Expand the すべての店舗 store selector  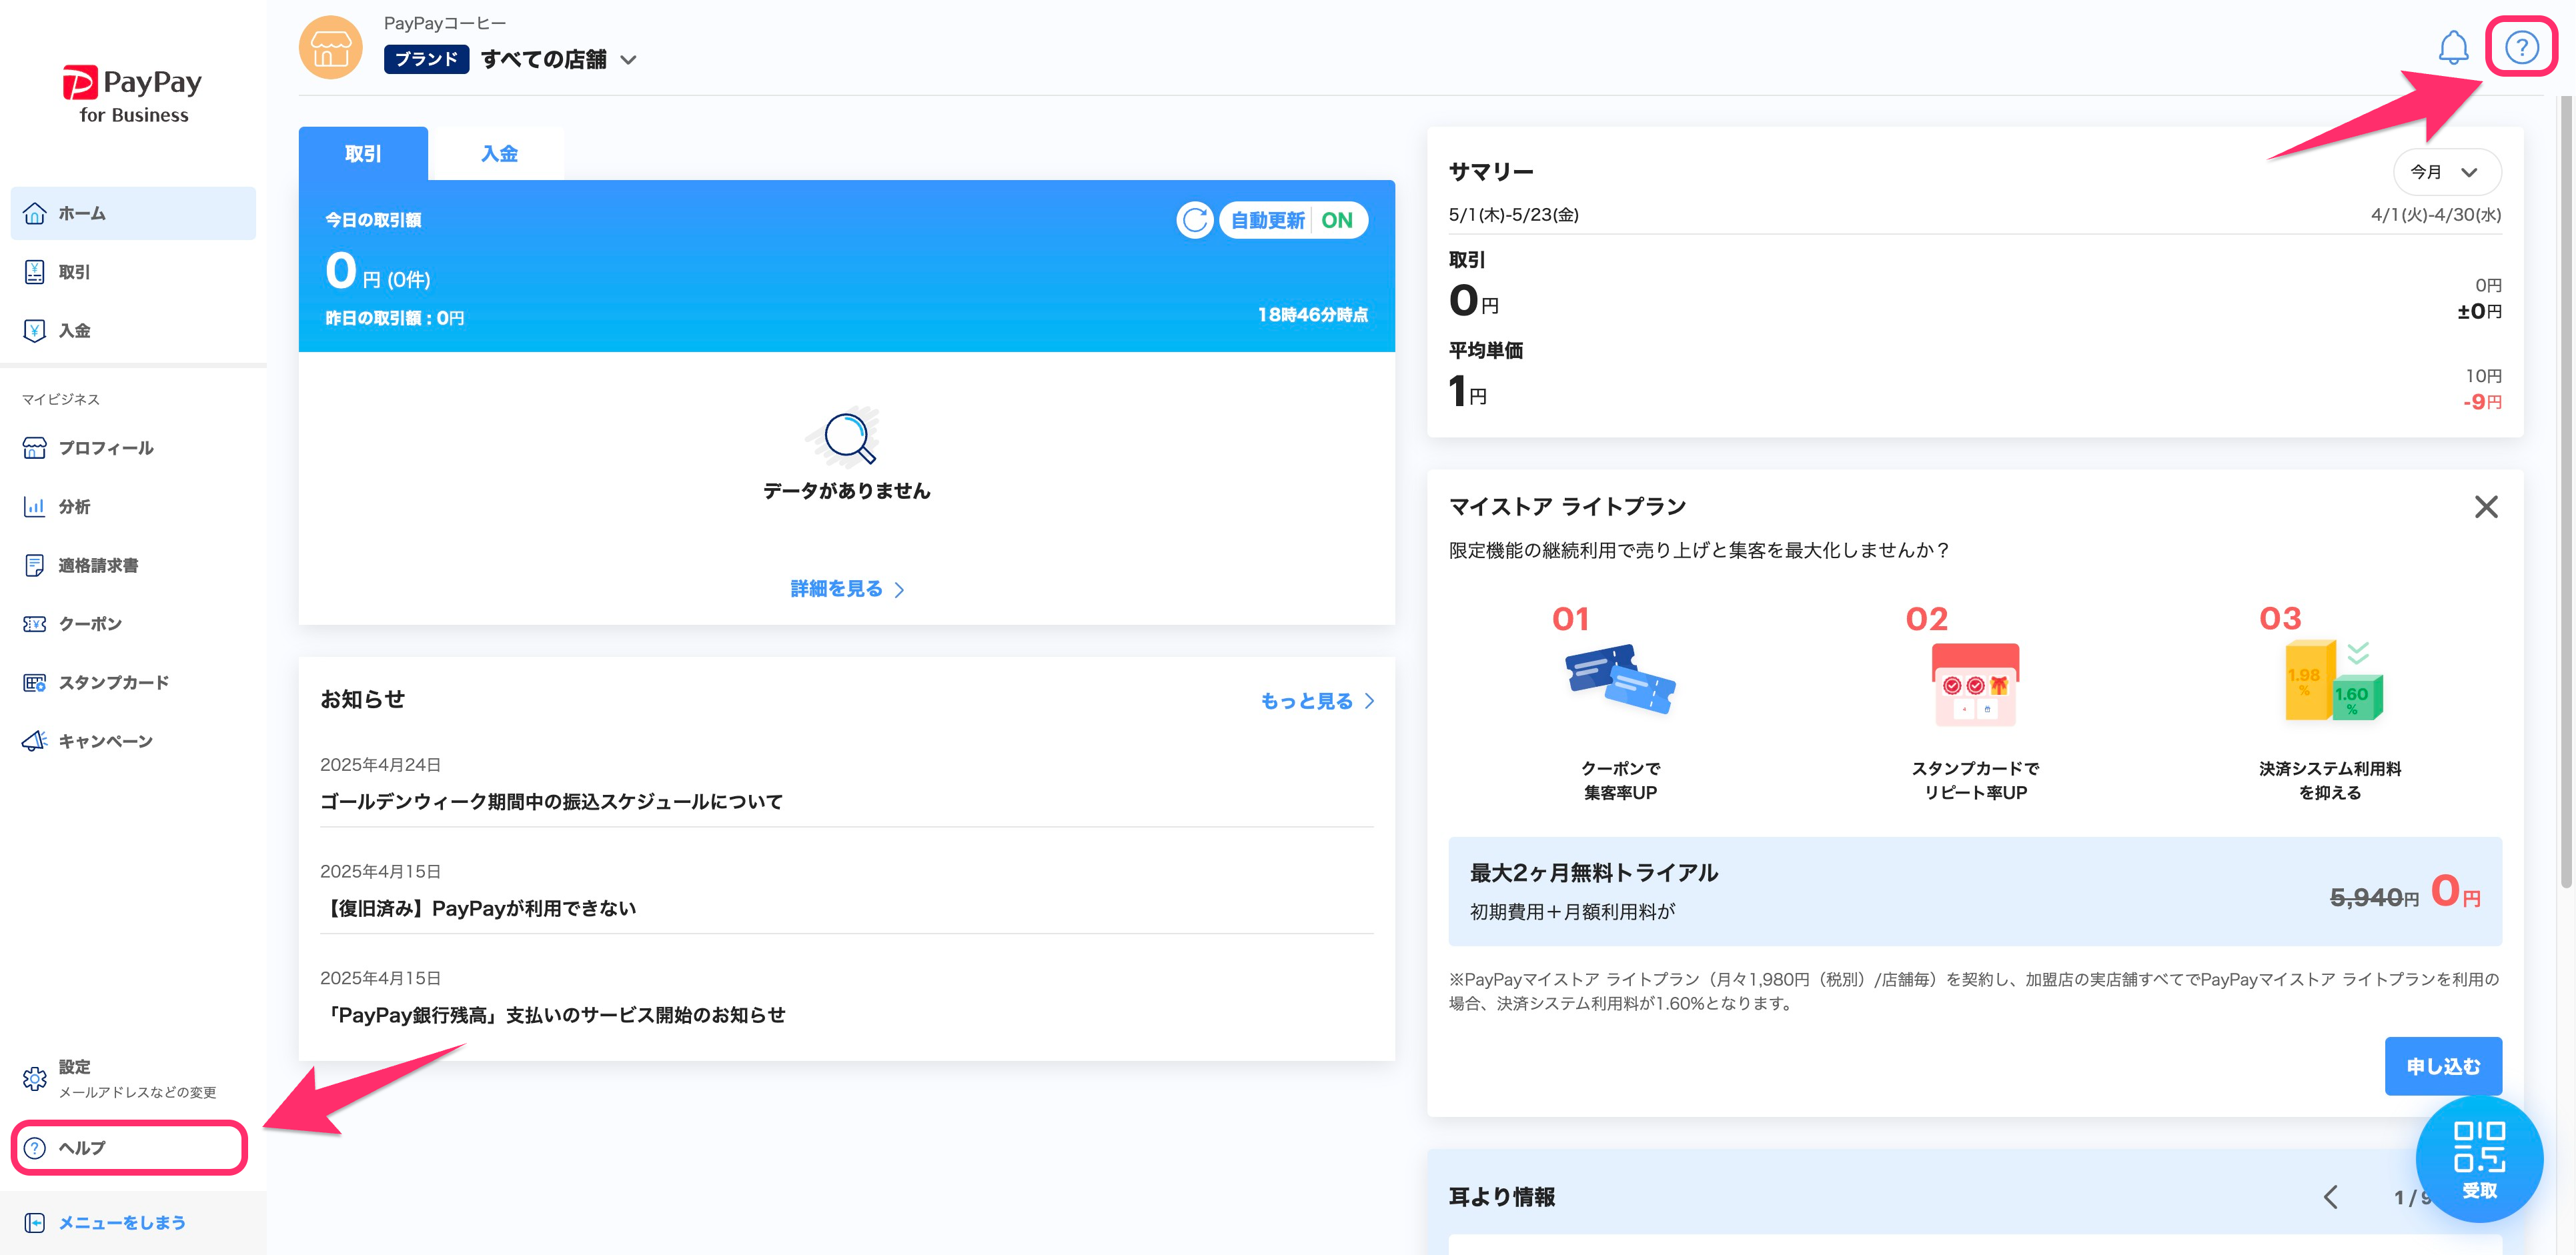[x=558, y=59]
